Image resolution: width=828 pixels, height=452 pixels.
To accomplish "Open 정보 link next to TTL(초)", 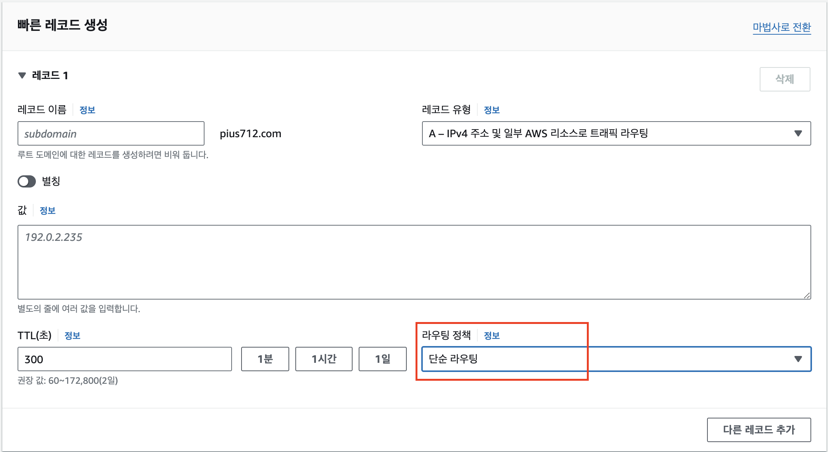I will [x=72, y=336].
